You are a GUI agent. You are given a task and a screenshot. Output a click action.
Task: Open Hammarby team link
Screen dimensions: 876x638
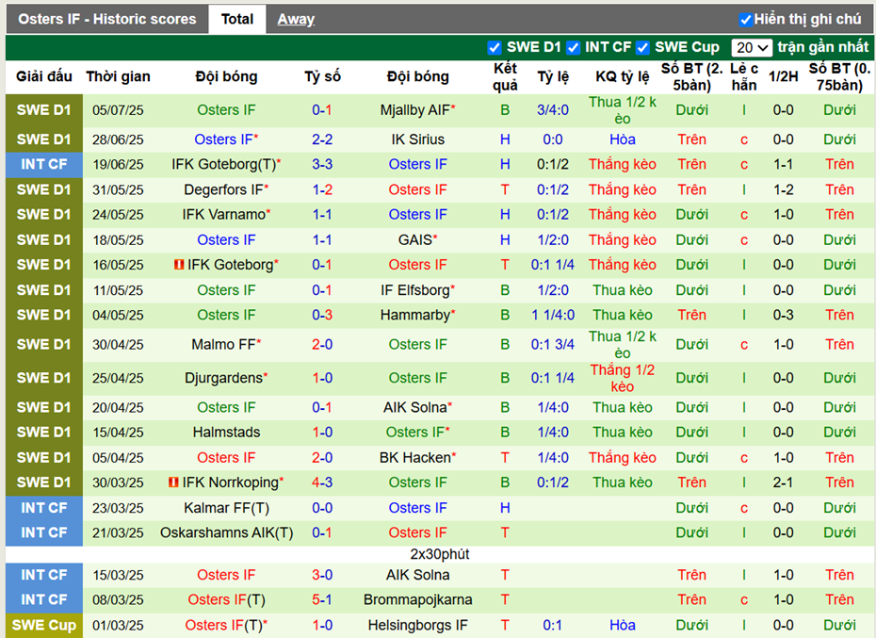click(x=417, y=315)
